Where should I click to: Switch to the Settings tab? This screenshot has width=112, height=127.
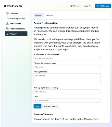49,15
